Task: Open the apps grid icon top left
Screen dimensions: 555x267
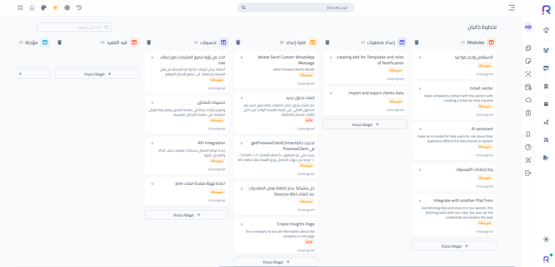Action: pyautogui.click(x=20, y=8)
